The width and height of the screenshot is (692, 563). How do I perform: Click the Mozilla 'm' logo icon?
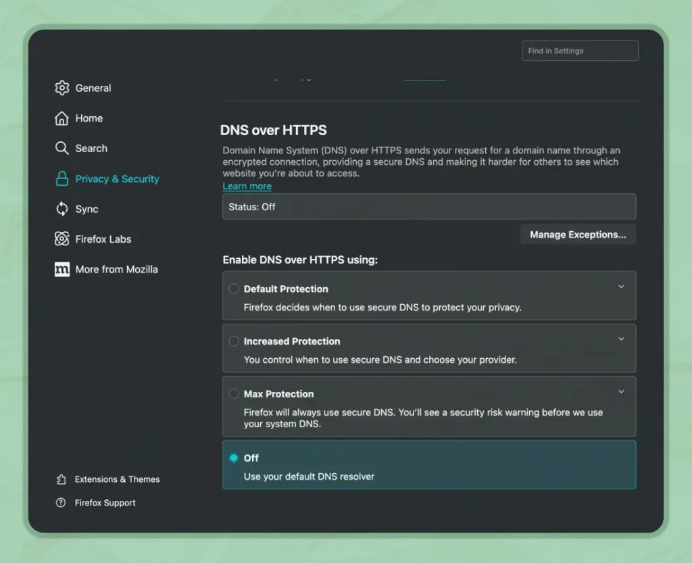click(x=61, y=269)
